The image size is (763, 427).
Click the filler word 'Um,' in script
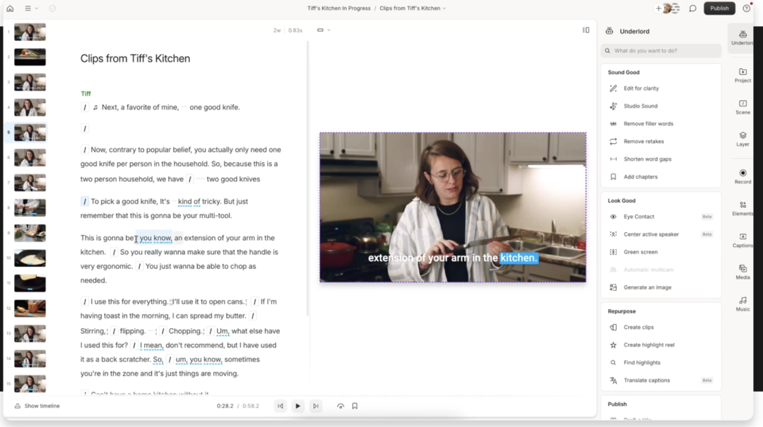(x=223, y=331)
